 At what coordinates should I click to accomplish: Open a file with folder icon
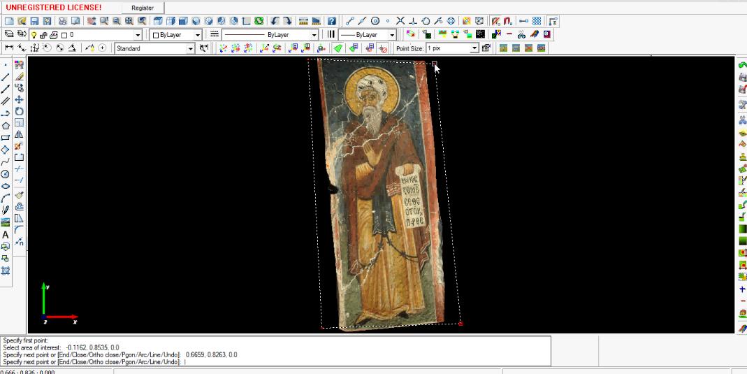point(22,21)
